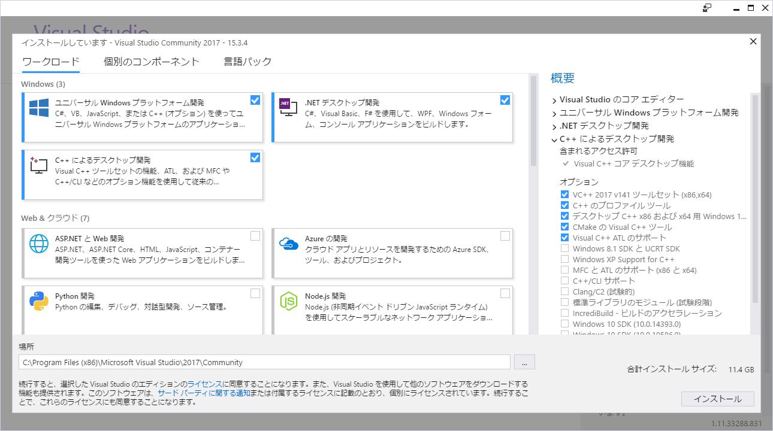Open the 個別のコンポーネント tab
Viewport: 773px width, 431px height.
coord(152,62)
